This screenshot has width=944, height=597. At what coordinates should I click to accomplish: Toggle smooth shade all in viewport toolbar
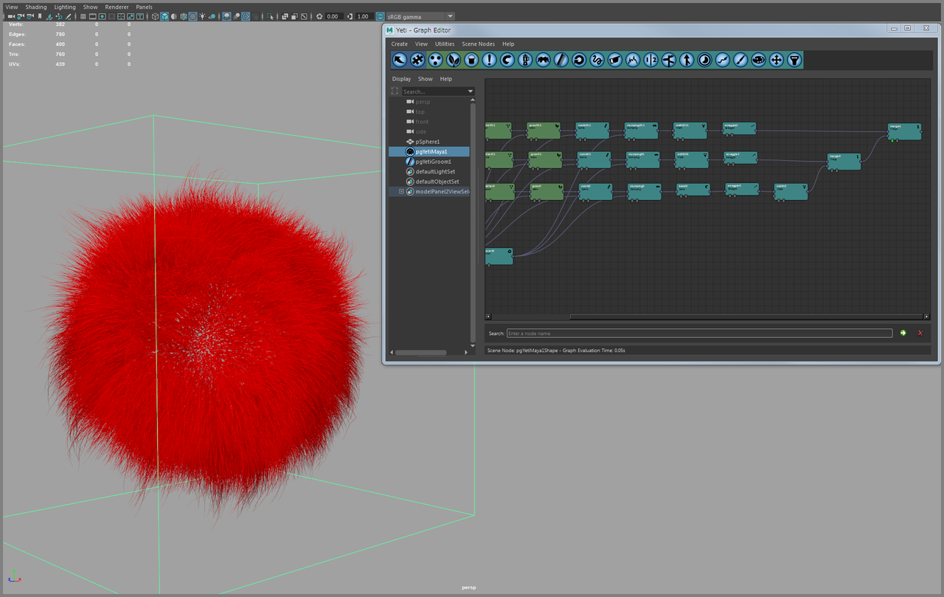coord(164,16)
